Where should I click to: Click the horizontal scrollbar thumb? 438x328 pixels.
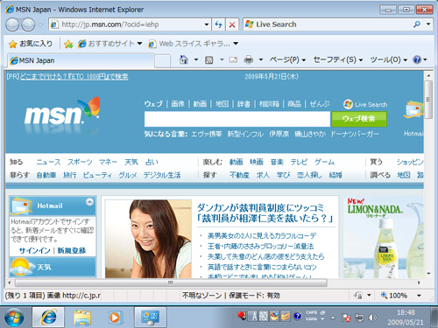[x=171, y=283]
